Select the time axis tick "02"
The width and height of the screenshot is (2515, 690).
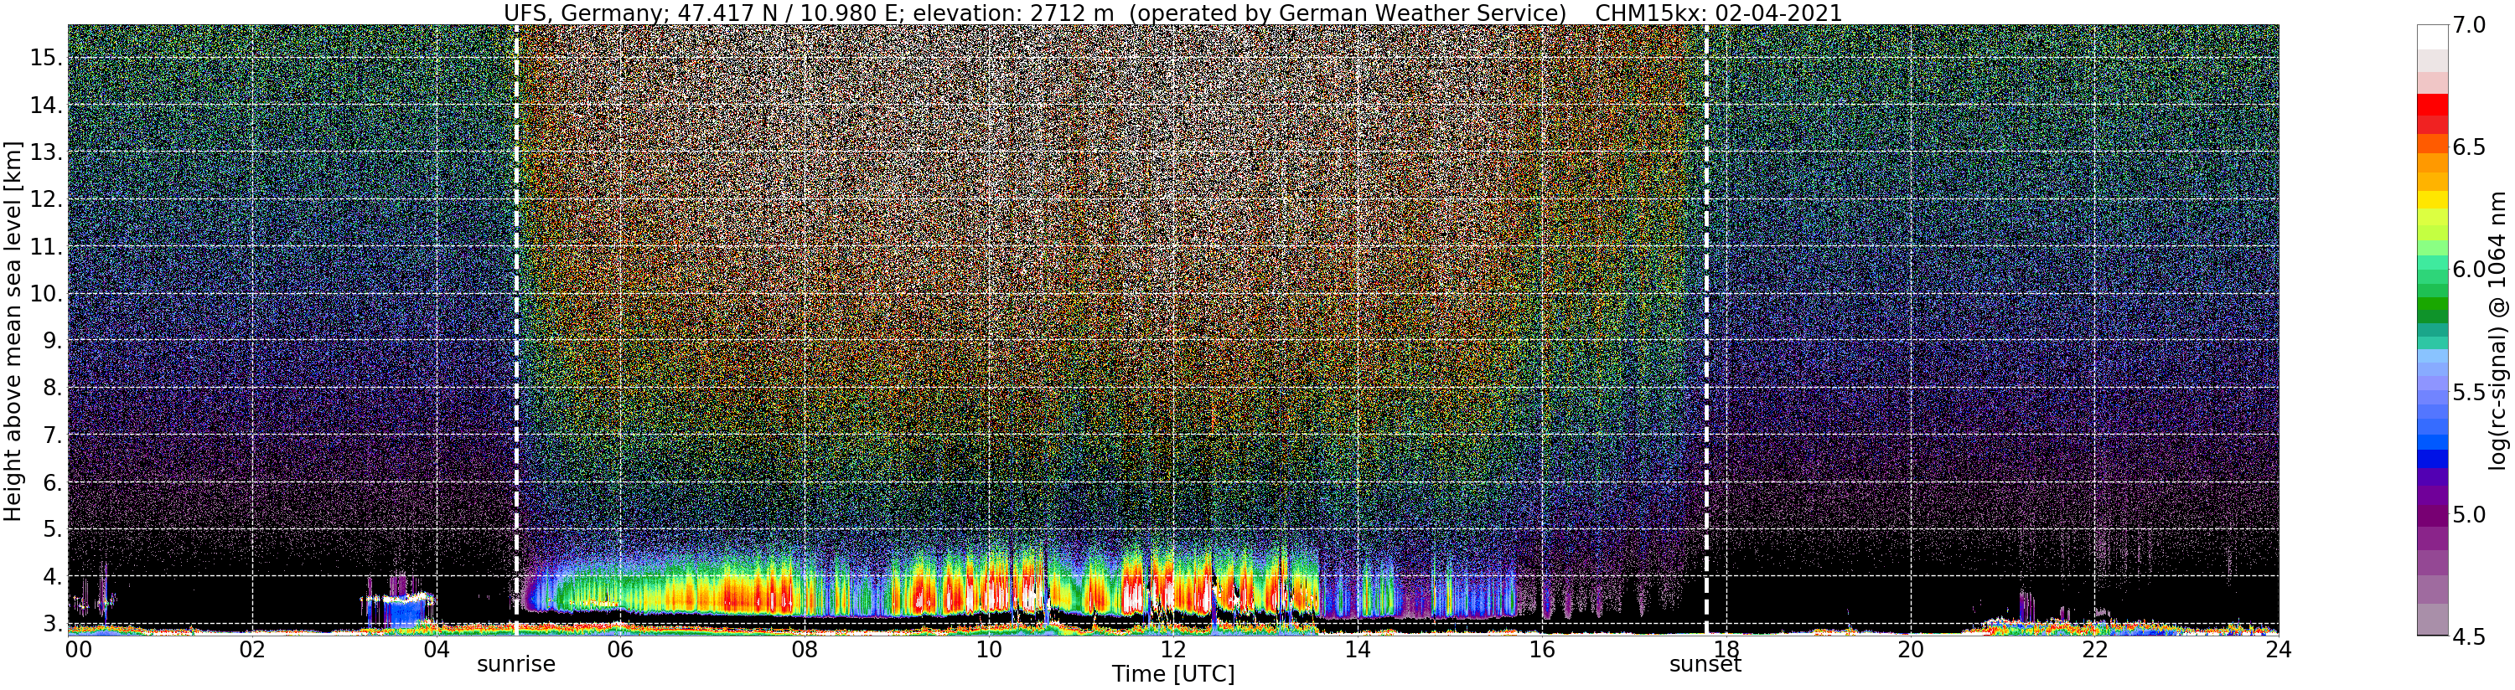click(252, 650)
